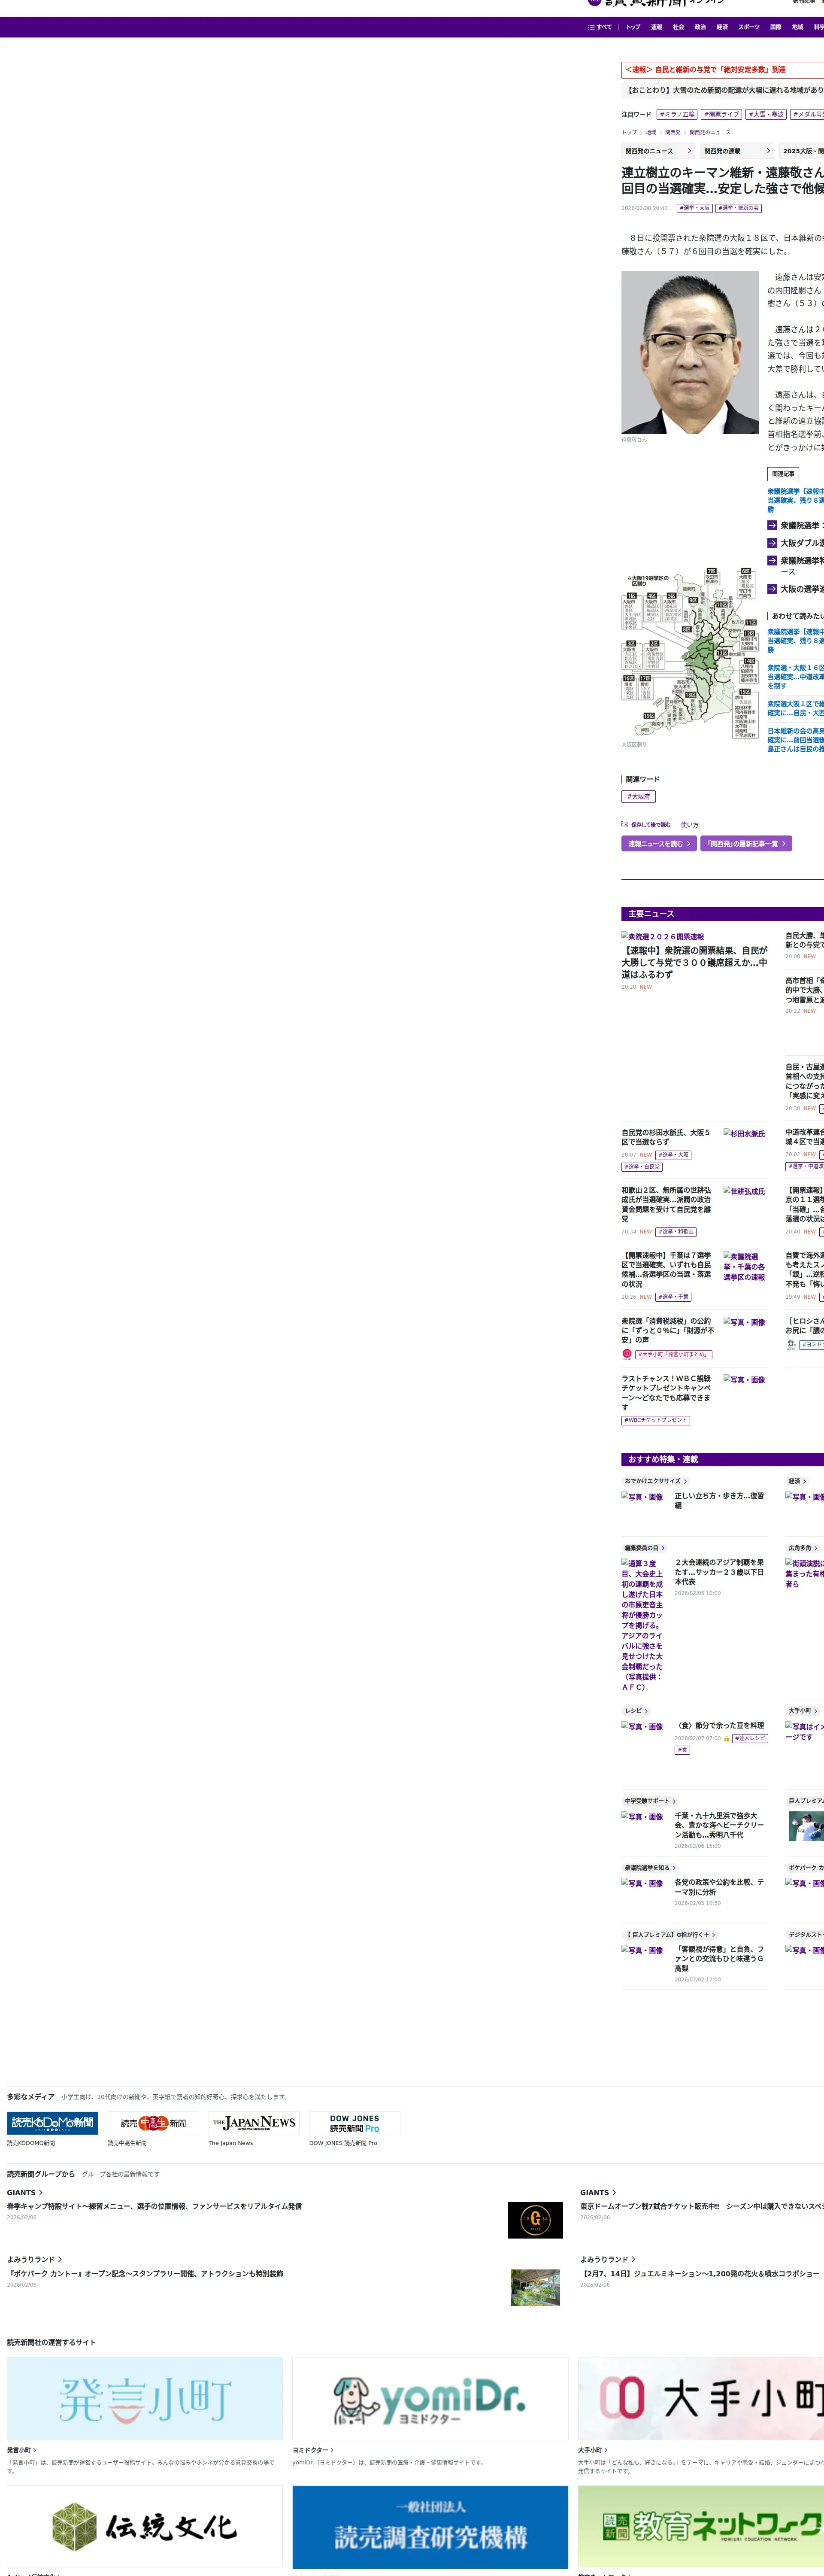Click the #達人レシピ tag
This screenshot has width=824, height=2576.
[750, 1739]
